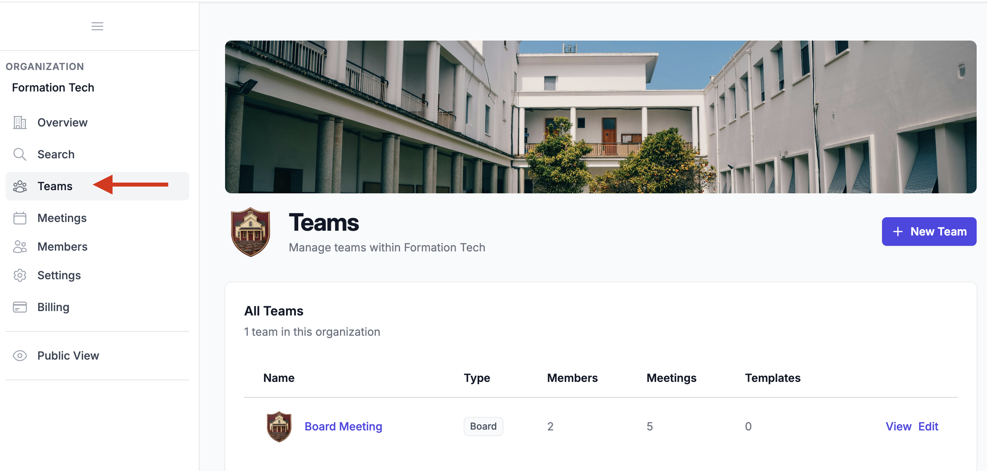Click the Search magnifier icon
The height and width of the screenshot is (471, 987).
point(20,154)
